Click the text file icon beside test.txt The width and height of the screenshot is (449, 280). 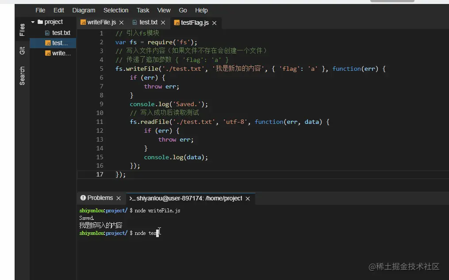click(47, 33)
